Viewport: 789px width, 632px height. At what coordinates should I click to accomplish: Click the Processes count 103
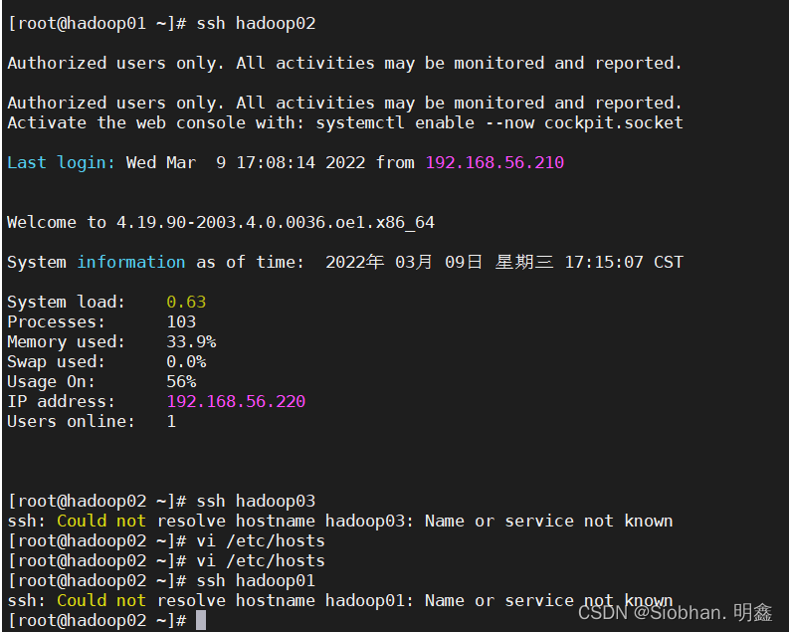(x=181, y=321)
